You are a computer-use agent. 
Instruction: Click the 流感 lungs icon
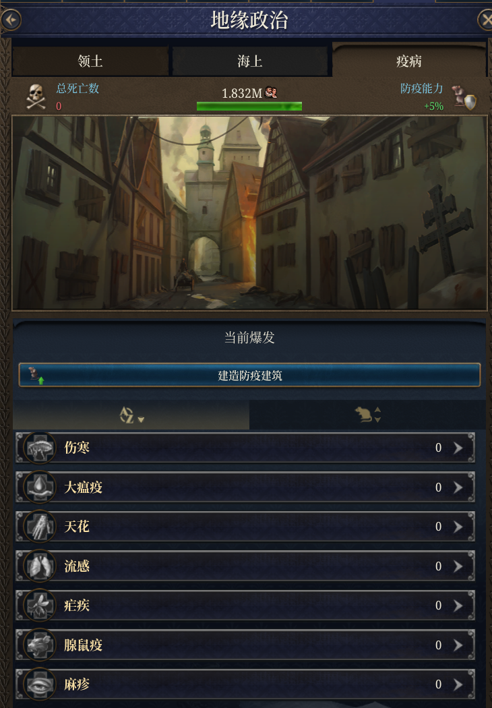pos(40,566)
